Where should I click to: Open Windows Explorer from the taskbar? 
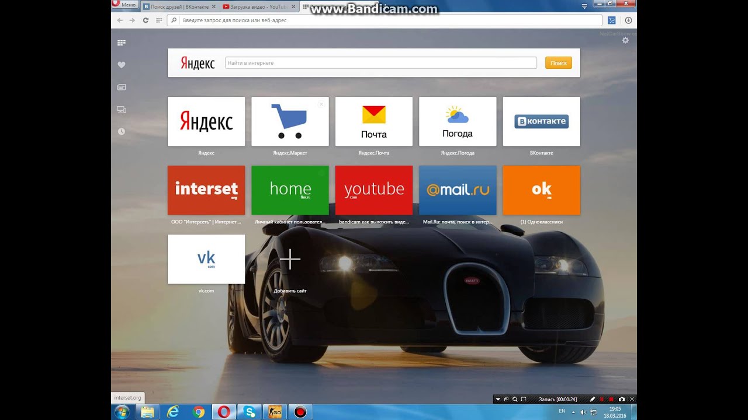[x=147, y=412]
